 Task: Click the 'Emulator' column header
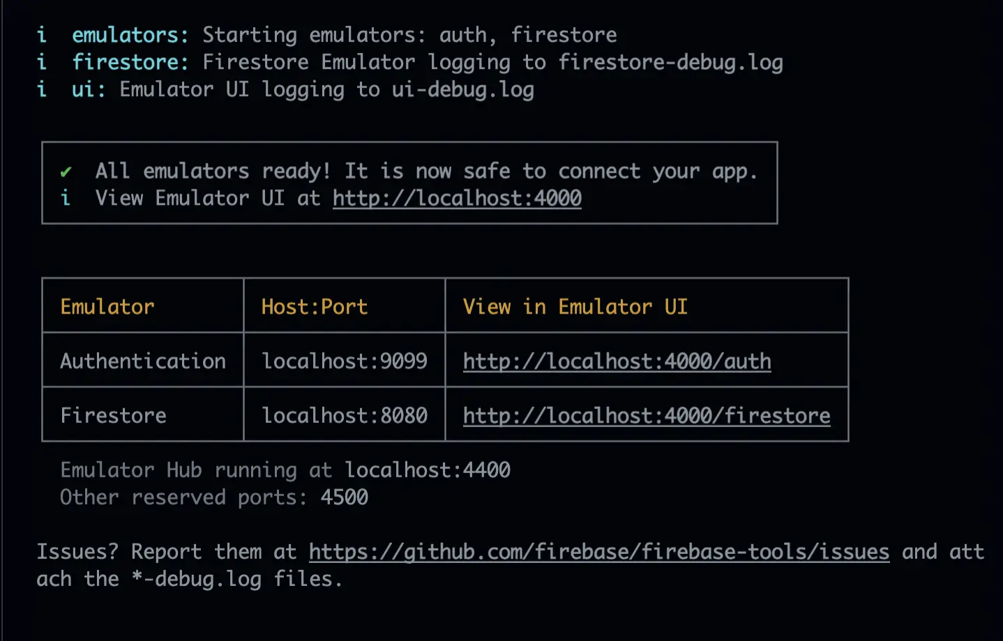pyautogui.click(x=107, y=307)
